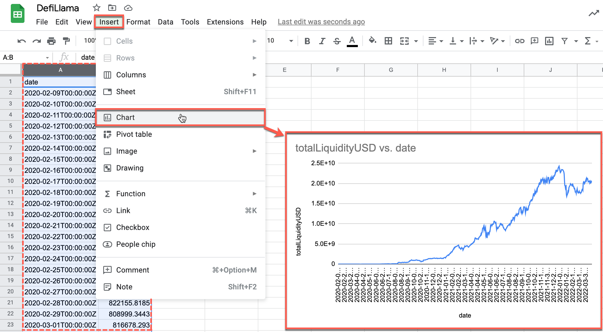This screenshot has height=332, width=603.
Task: Open the borders tool
Action: pyautogui.click(x=388, y=41)
